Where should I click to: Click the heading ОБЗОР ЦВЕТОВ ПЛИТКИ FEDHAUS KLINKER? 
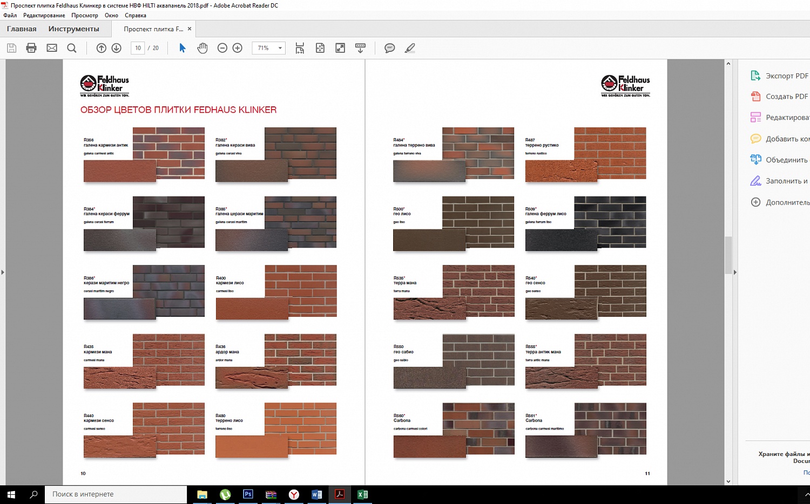(x=178, y=110)
